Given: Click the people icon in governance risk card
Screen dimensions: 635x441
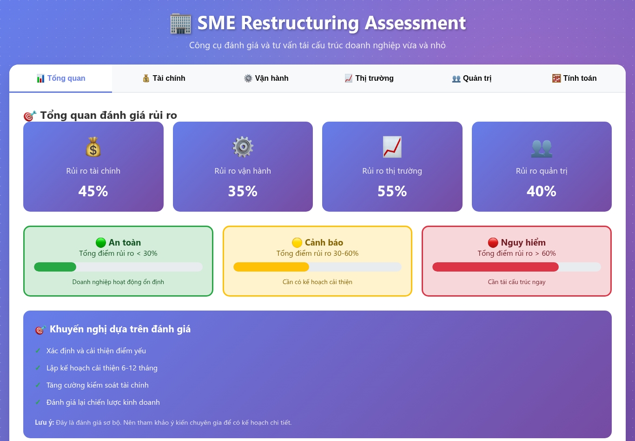Looking at the screenshot, I should point(542,147).
